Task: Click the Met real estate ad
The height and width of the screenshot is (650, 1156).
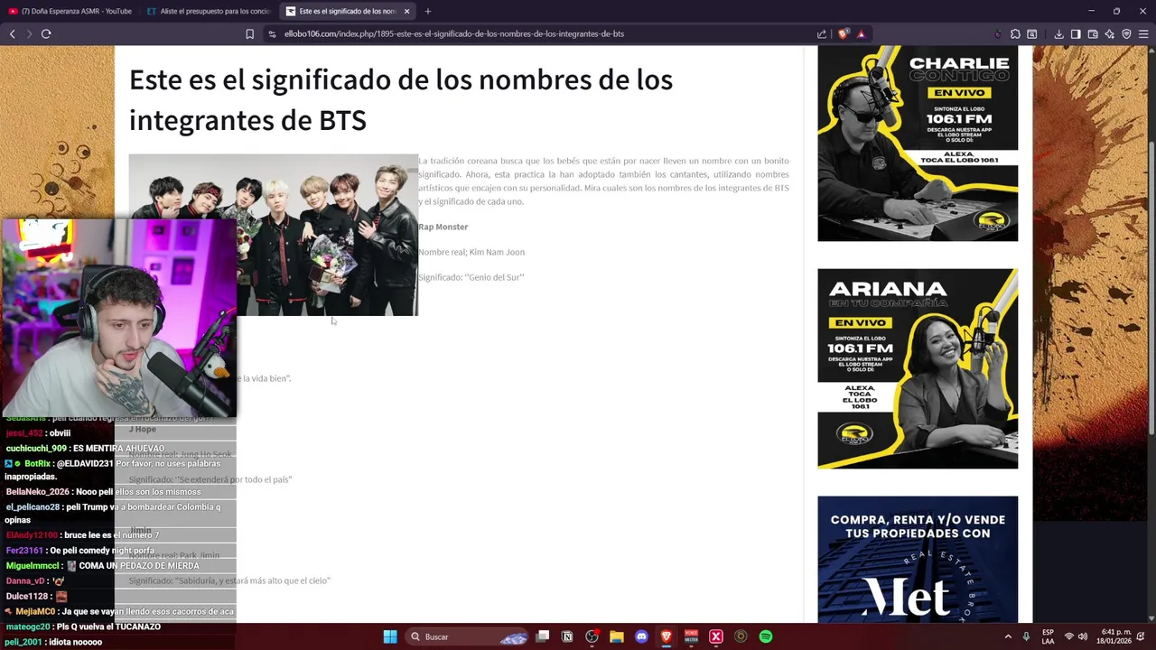Action: pos(918,559)
